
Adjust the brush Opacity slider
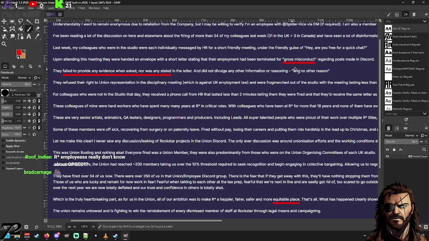[17, 84]
